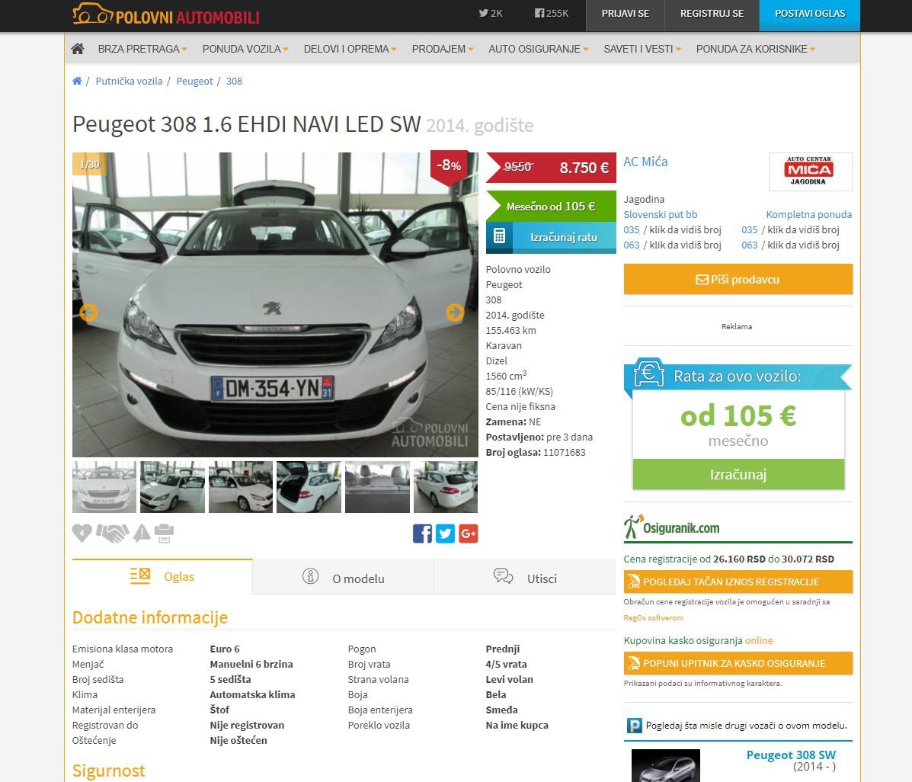Click the Polovni Automobili logo

coord(166,14)
